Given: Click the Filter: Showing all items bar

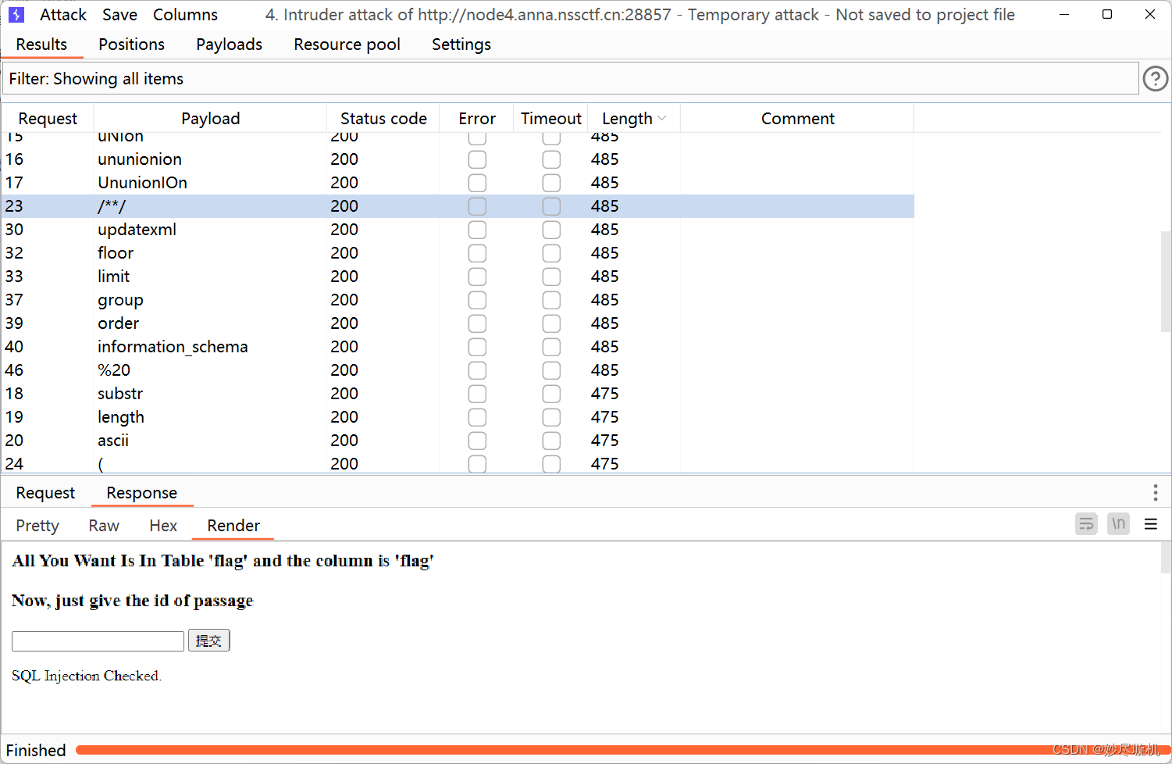Looking at the screenshot, I should (x=570, y=79).
